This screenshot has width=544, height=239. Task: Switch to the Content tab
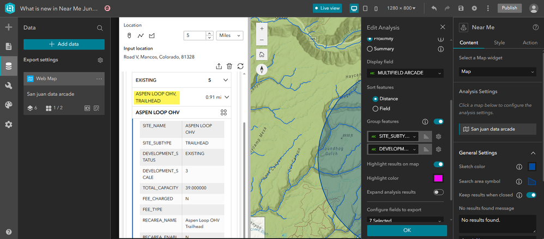coord(469,42)
